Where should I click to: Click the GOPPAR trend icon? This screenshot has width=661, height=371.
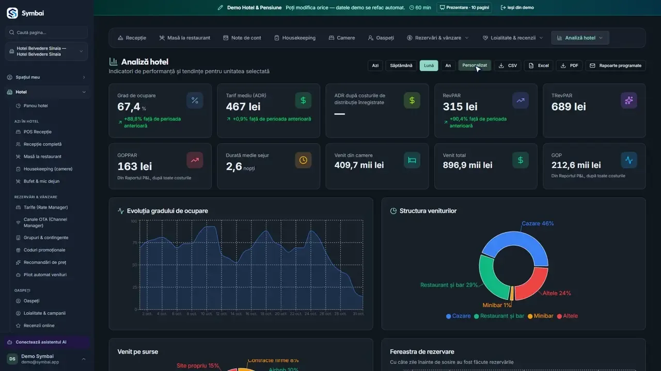195,160
